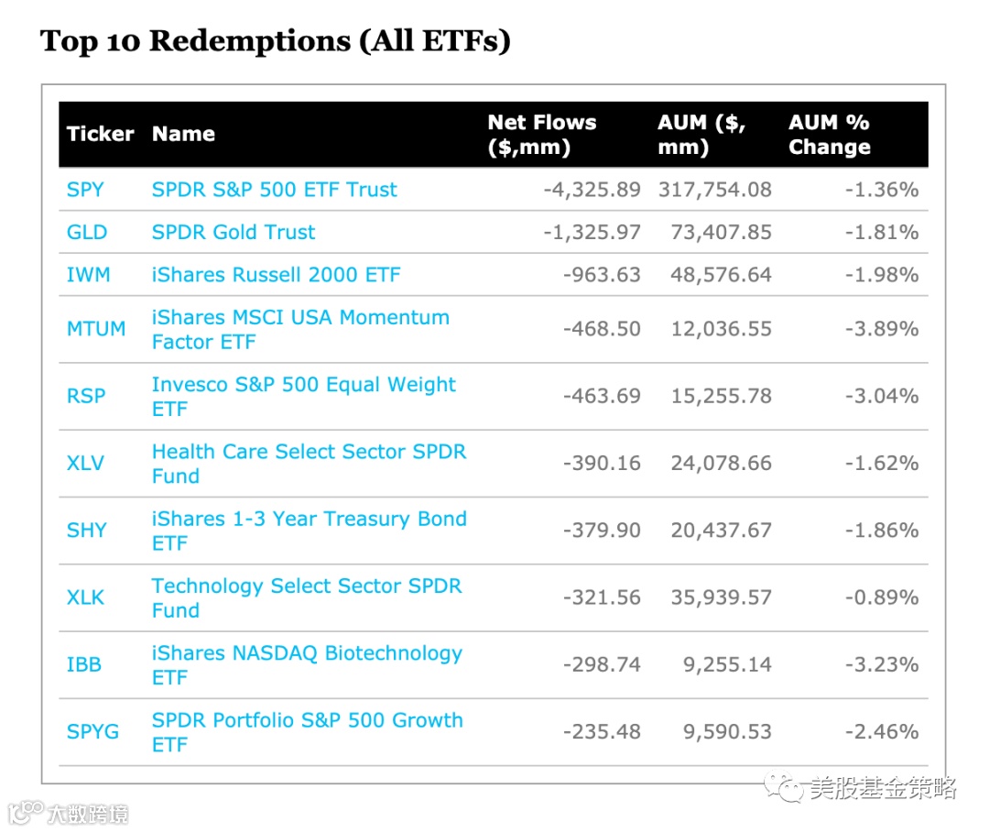Open Health Care Select Sector SPDR Fund
The height and width of the screenshot is (832, 989).
pyautogui.click(x=309, y=463)
